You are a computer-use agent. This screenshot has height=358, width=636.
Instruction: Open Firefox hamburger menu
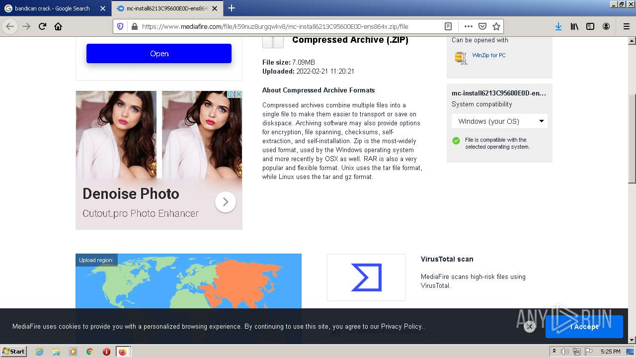coord(626,26)
